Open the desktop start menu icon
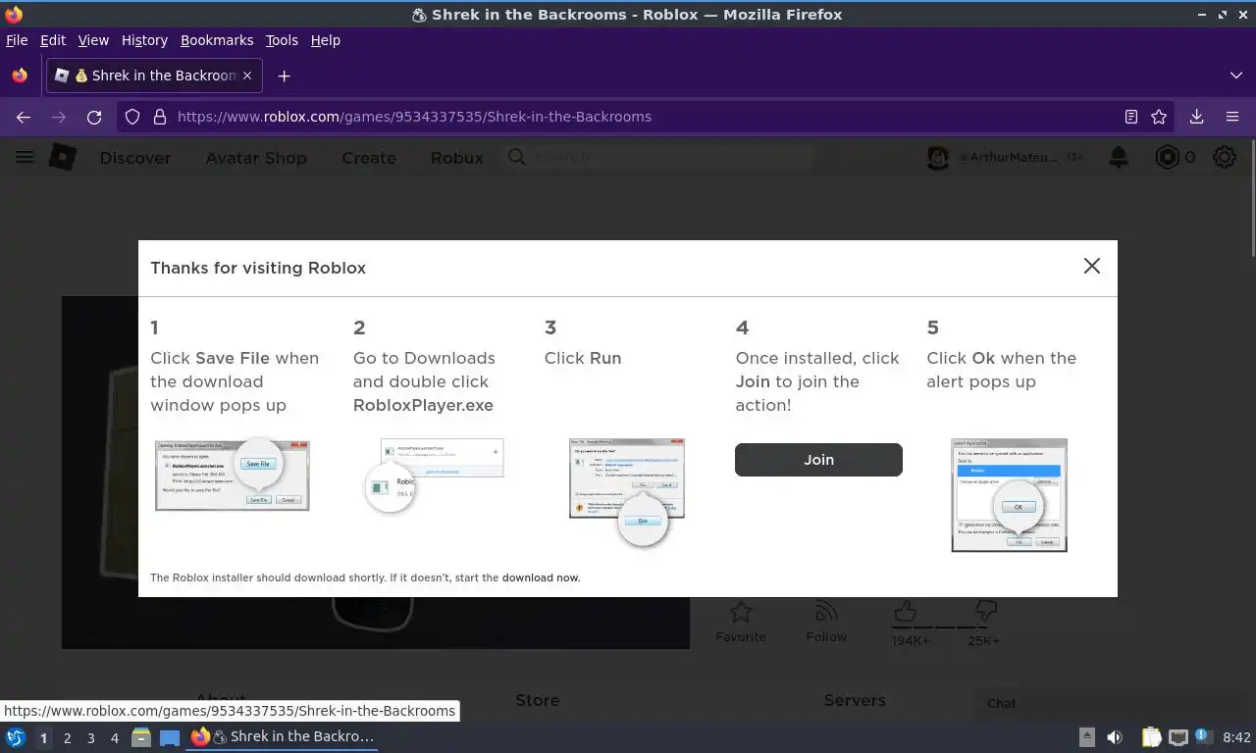The width and height of the screenshot is (1256, 753). click(15, 737)
